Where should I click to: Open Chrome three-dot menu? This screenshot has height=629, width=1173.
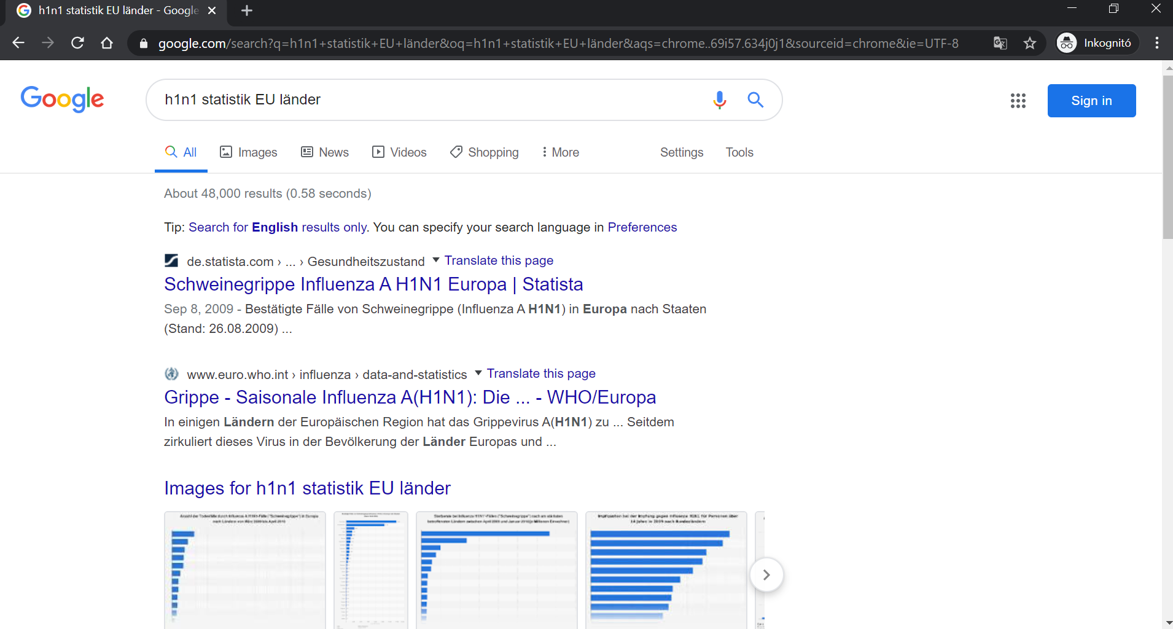point(1157,43)
